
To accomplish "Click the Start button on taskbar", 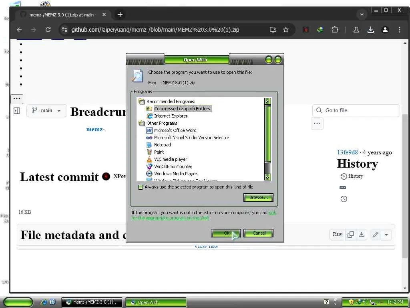I will (x=18, y=302).
